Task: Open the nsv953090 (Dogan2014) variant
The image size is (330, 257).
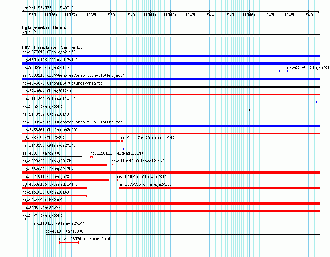Action: pos(46,67)
